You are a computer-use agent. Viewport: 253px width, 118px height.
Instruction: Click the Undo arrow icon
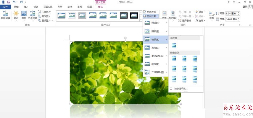(x=14, y=2)
